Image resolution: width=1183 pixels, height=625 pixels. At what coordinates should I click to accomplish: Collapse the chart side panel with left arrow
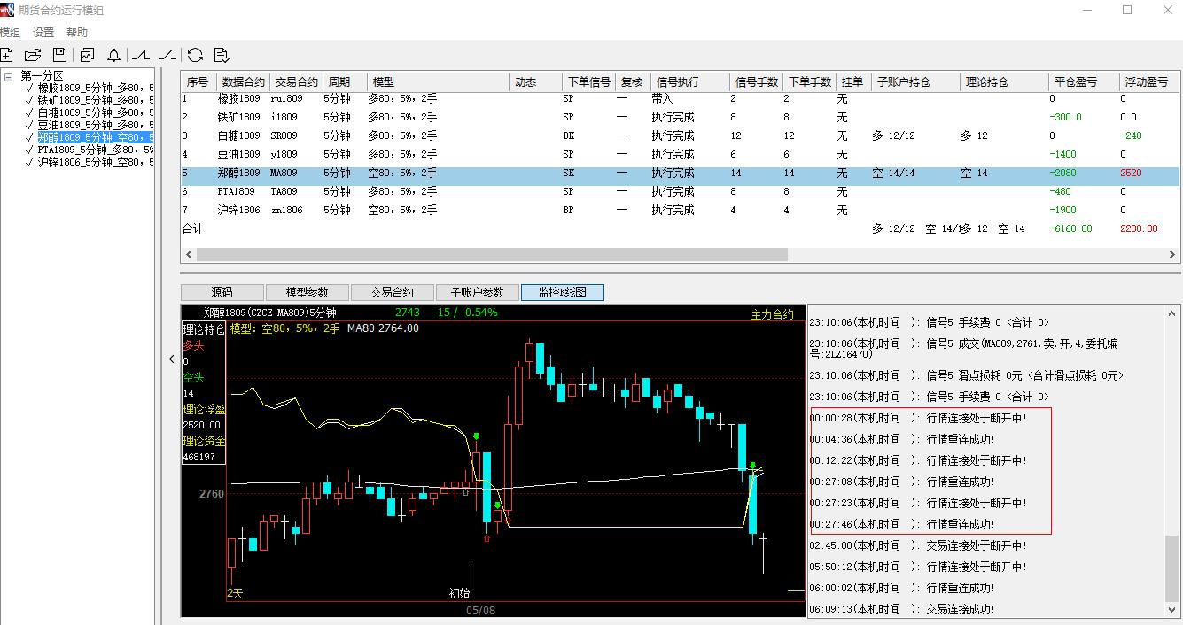[172, 359]
